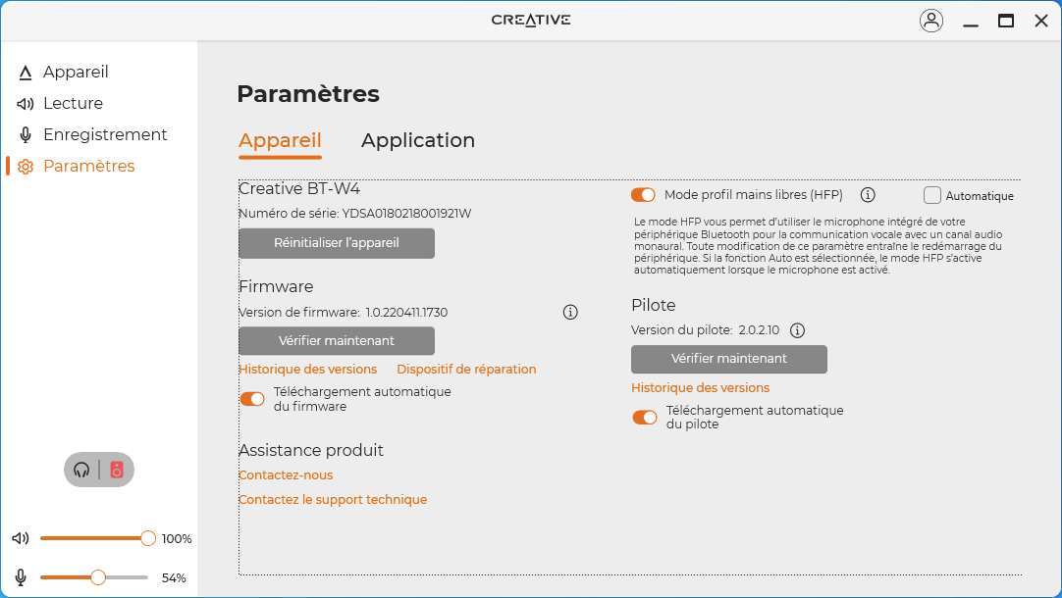Go to Appareil in the sidebar
The image size is (1062, 598).
pyautogui.click(x=76, y=72)
